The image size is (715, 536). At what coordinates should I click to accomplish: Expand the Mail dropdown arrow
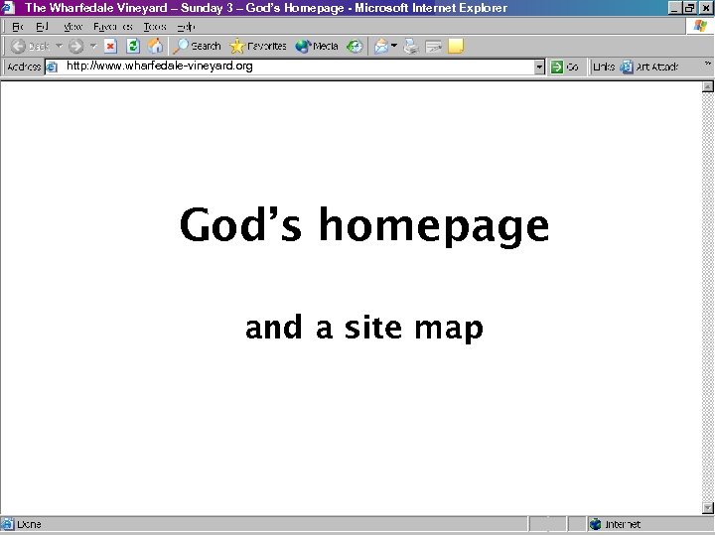click(394, 46)
